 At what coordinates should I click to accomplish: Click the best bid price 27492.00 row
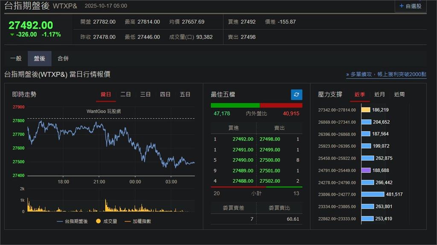tap(243, 139)
